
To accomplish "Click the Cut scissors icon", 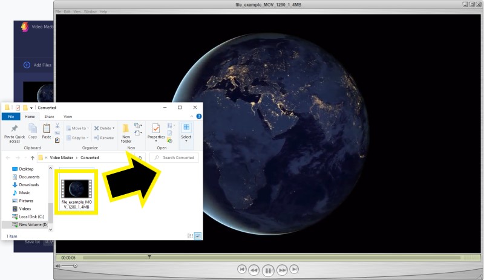I will tap(57, 126).
